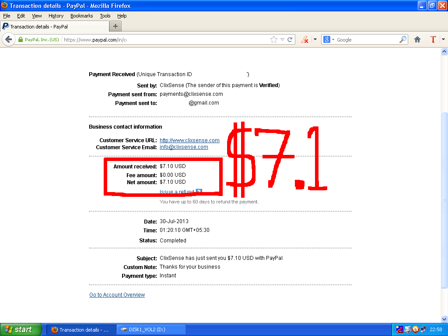The width and height of the screenshot is (448, 336).
Task: Switch to Transaction details taskbar button
Action: pyautogui.click(x=81, y=330)
